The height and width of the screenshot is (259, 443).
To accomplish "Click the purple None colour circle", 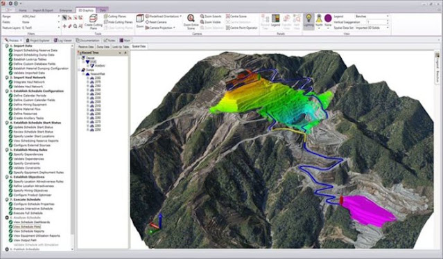I will click(x=328, y=18).
